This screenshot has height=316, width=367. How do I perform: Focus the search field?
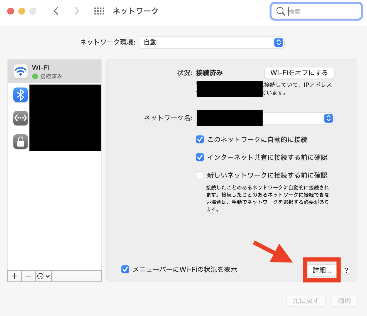316,11
